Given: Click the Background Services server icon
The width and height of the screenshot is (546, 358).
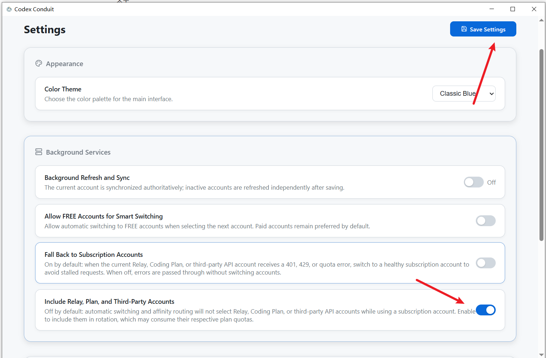Looking at the screenshot, I should point(39,152).
